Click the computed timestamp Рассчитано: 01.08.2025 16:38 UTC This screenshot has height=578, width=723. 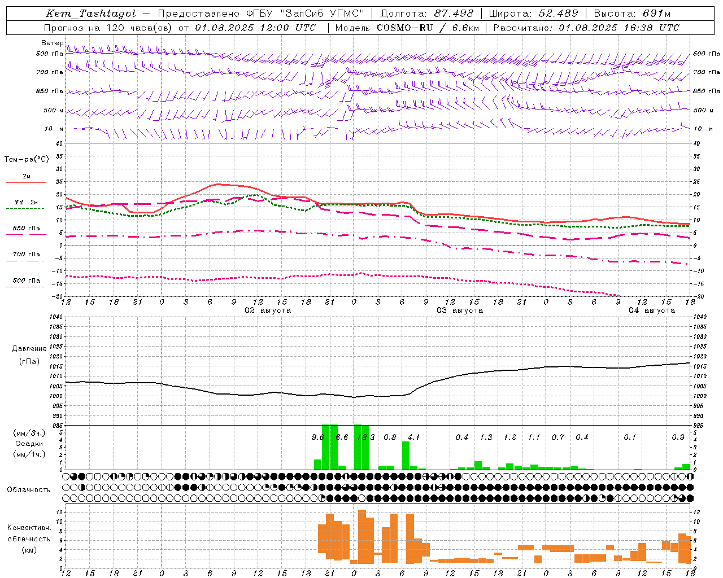click(x=586, y=28)
